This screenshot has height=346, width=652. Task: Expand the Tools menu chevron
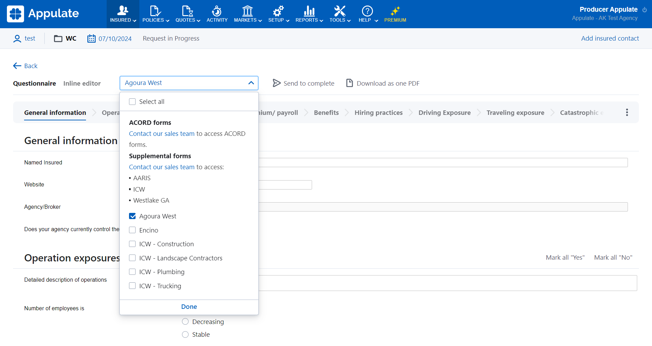coord(349,21)
